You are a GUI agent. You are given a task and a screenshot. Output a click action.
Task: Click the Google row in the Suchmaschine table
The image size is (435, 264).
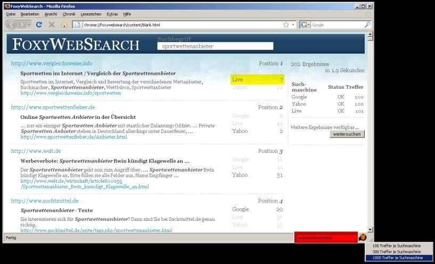[327, 97]
